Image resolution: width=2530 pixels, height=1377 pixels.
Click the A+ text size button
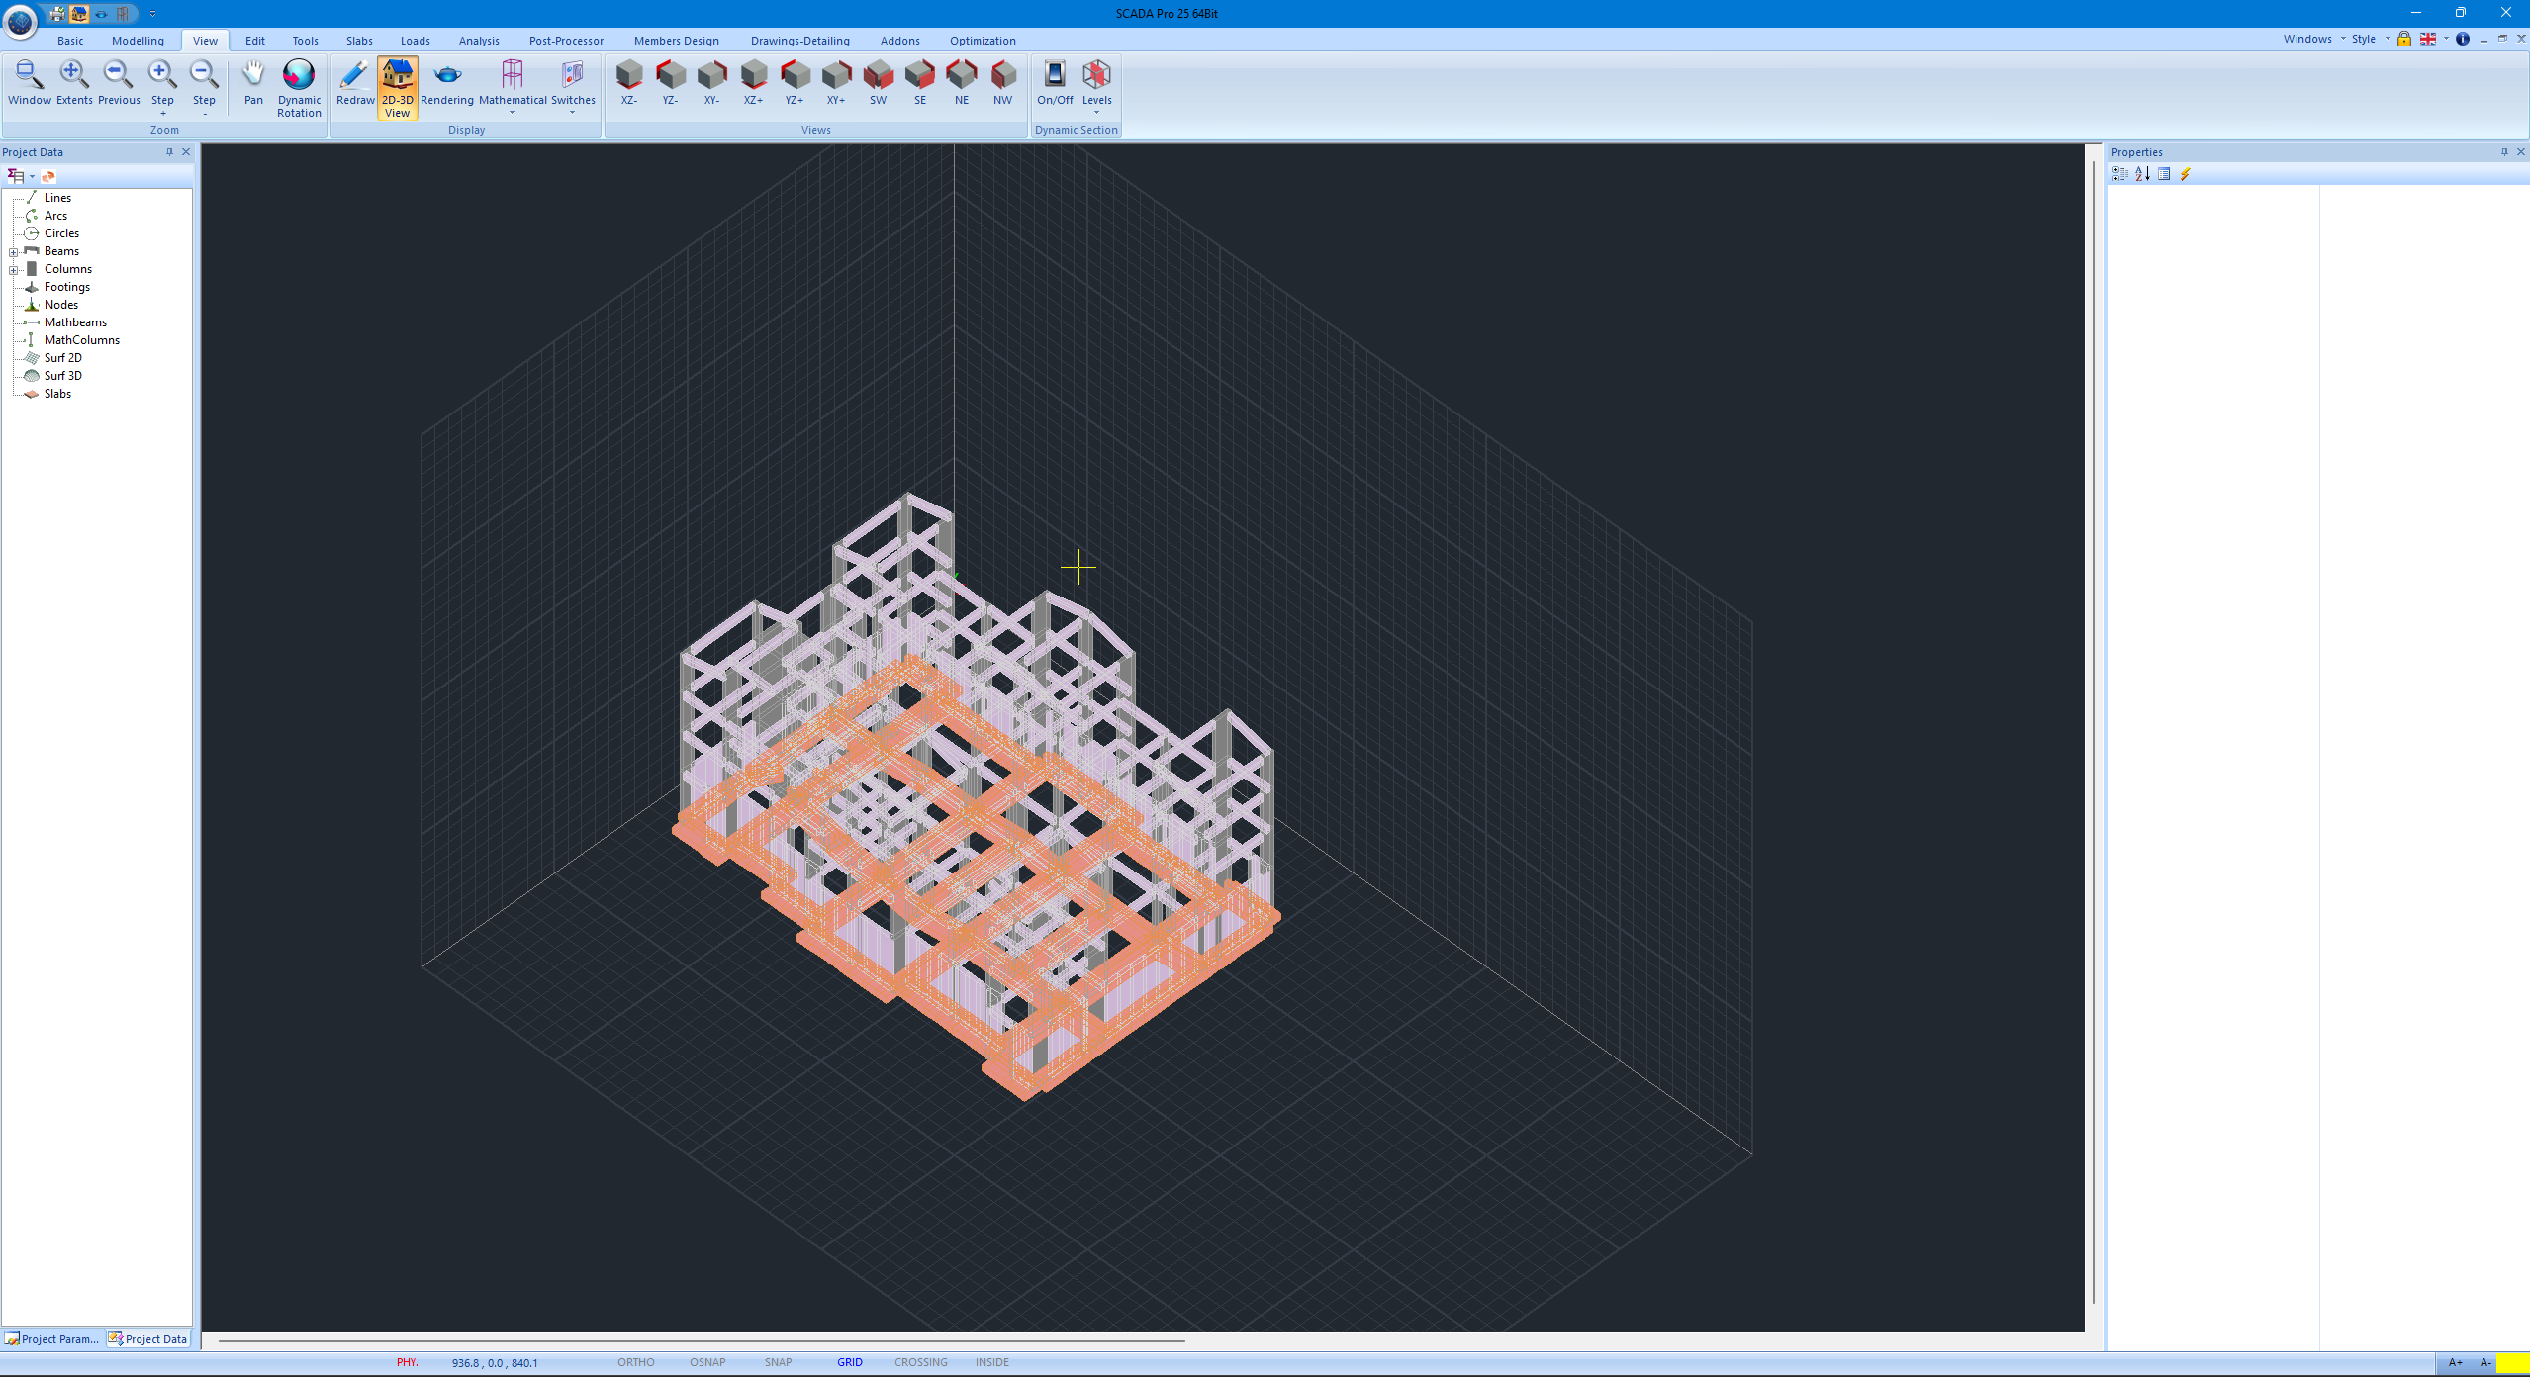click(2455, 1362)
